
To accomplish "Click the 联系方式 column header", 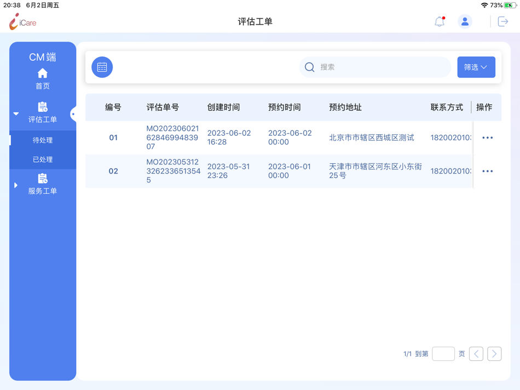I will (447, 107).
